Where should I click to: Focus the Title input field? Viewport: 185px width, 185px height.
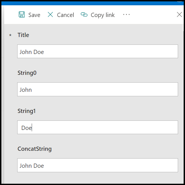(97, 51)
